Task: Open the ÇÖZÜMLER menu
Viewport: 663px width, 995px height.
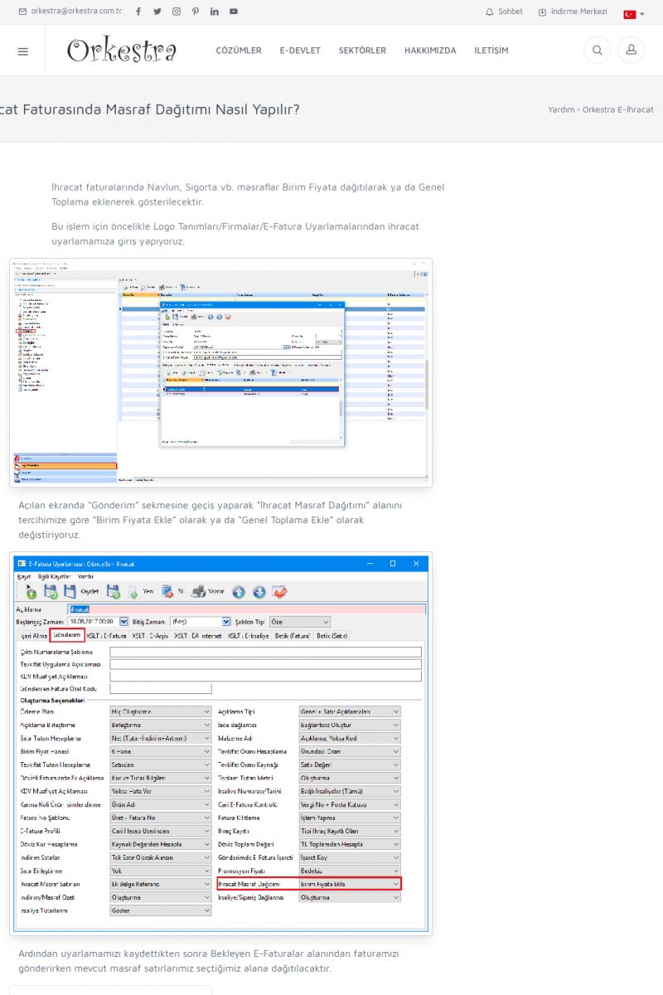Action: coord(239,51)
